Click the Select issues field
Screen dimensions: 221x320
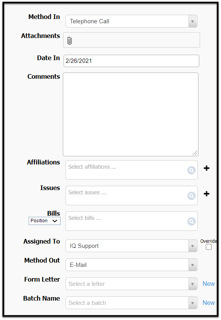point(126,195)
